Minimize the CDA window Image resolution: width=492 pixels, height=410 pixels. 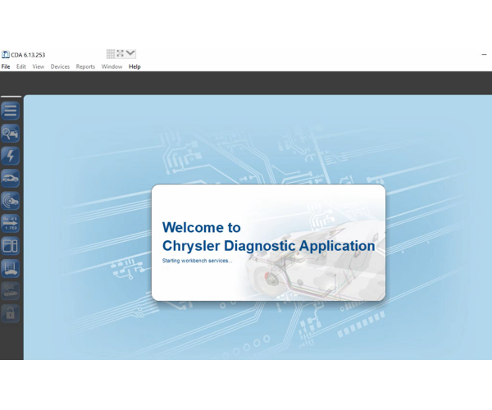pyautogui.click(x=484, y=55)
